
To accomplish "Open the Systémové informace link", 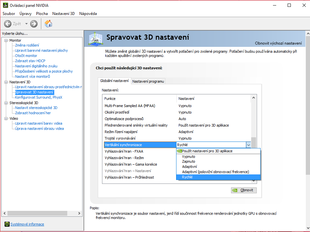I will [27, 224].
